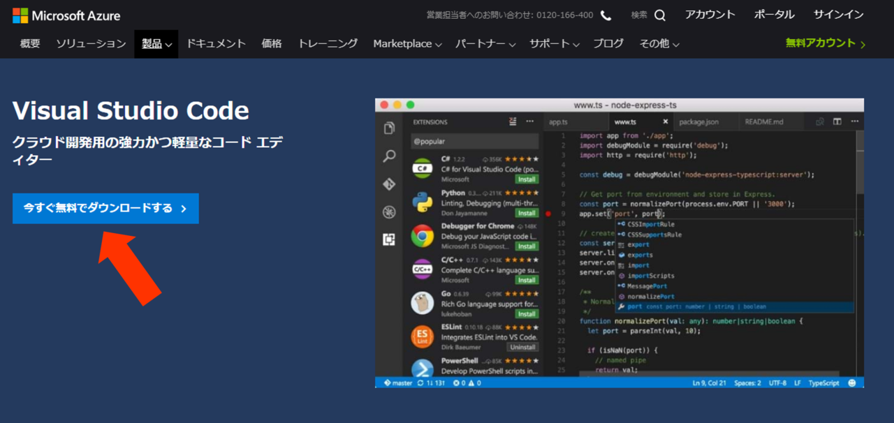Click TypeScript language mode in status bar
The height and width of the screenshot is (423, 894).
click(x=823, y=383)
